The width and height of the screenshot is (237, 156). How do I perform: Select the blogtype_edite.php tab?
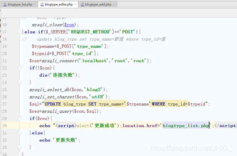(x=59, y=4)
